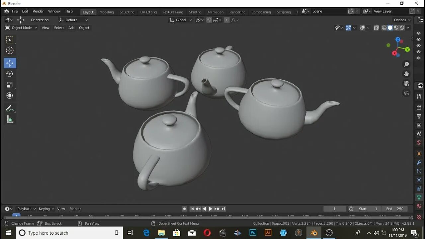This screenshot has width=425, height=239.
Task: Jump to timeline end button
Action: (223, 209)
